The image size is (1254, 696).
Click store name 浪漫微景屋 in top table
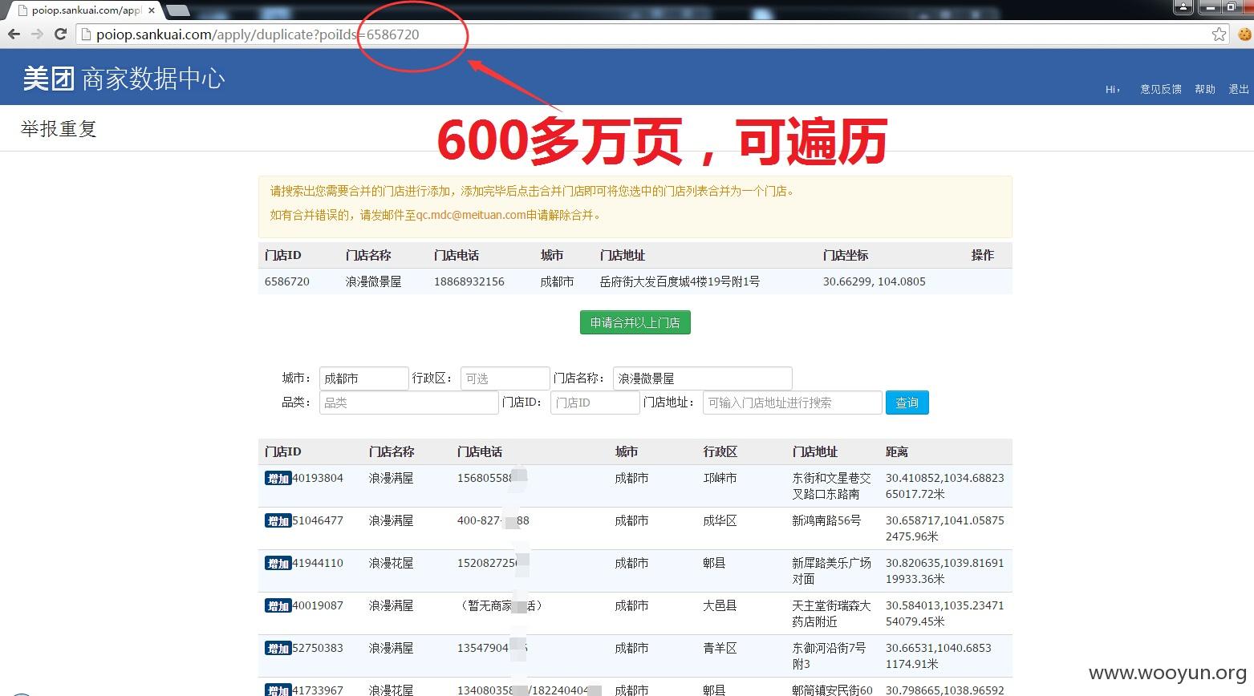(x=373, y=281)
